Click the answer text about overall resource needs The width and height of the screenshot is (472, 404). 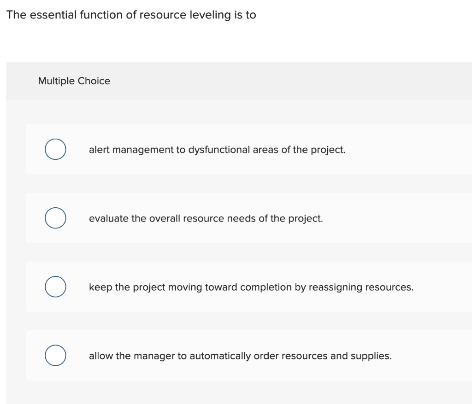point(206,218)
